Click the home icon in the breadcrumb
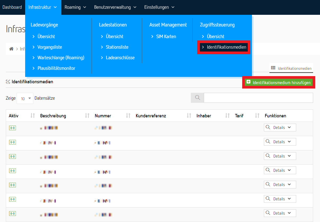The image size is (320, 222). [11, 49]
